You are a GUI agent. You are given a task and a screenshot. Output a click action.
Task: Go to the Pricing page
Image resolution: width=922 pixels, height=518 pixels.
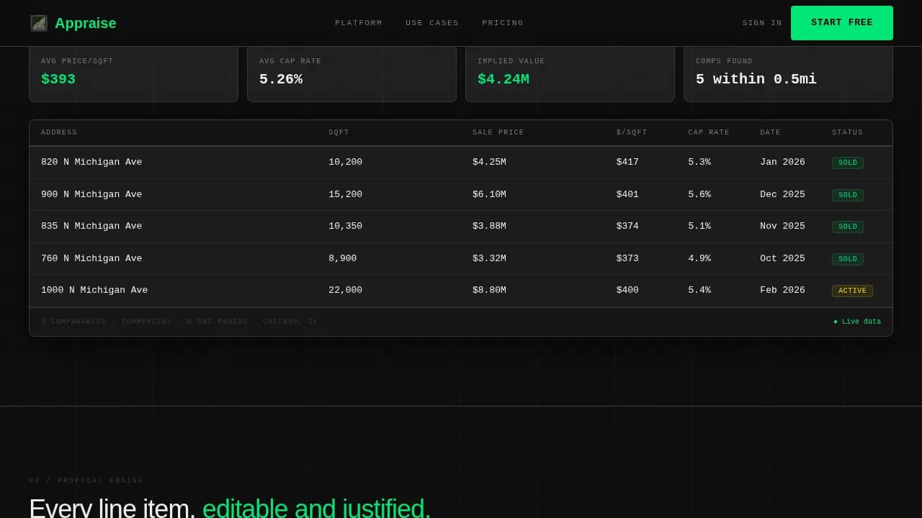pyautogui.click(x=503, y=23)
